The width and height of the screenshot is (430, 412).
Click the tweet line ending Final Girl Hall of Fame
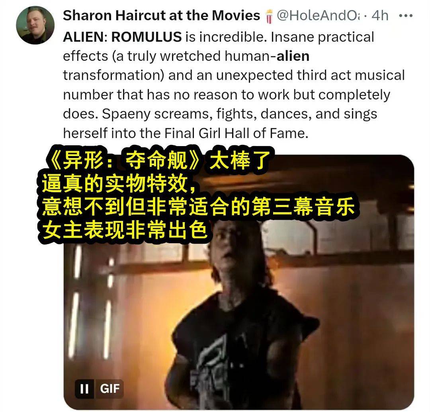[186, 133]
